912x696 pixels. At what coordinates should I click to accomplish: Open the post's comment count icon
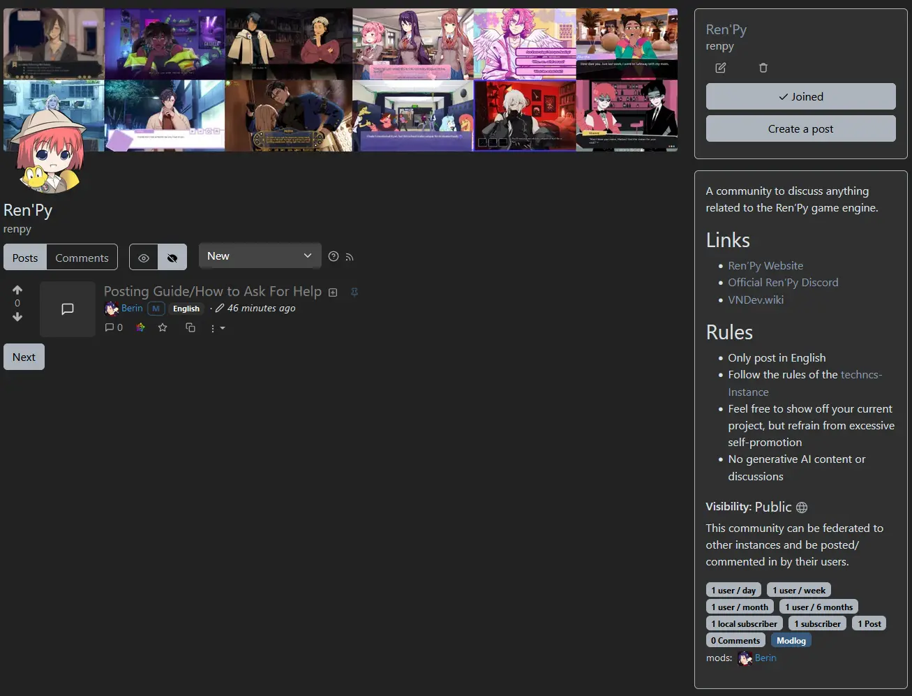click(x=114, y=327)
